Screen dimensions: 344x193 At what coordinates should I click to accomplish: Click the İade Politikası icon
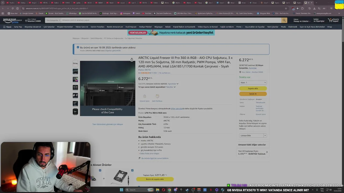click(157, 96)
